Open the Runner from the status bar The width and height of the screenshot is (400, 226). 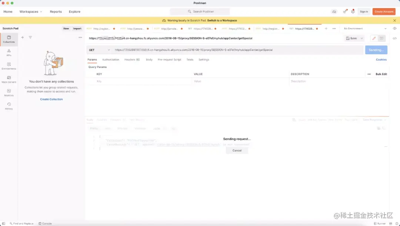(x=380, y=224)
